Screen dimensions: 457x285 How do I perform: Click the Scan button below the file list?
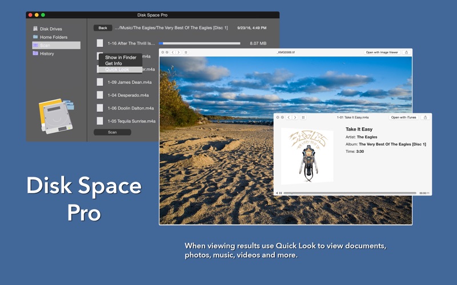(x=112, y=132)
